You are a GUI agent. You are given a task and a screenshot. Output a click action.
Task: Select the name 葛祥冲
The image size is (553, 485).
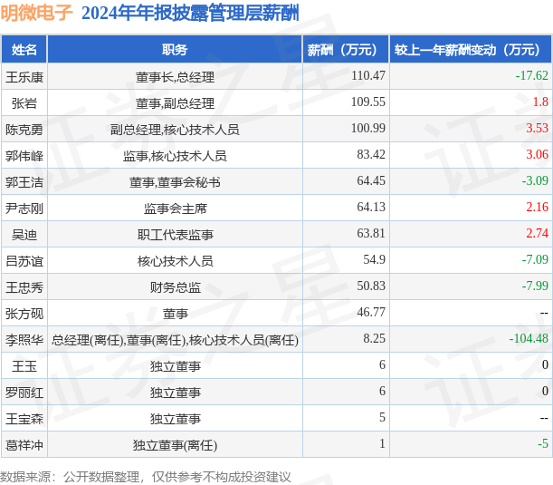click(24, 445)
